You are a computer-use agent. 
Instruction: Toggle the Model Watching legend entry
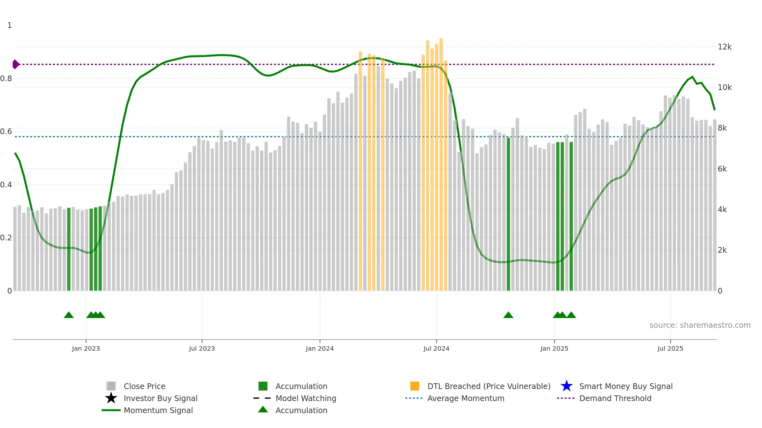click(x=295, y=398)
